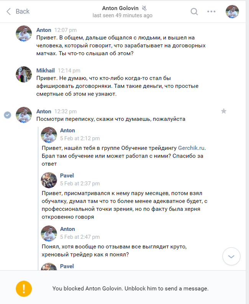The width and height of the screenshot is (249, 304).
Task: Click the search magnifier icon in header
Action: pos(194,12)
